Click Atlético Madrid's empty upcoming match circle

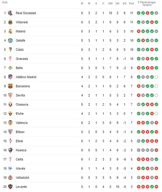(156, 77)
